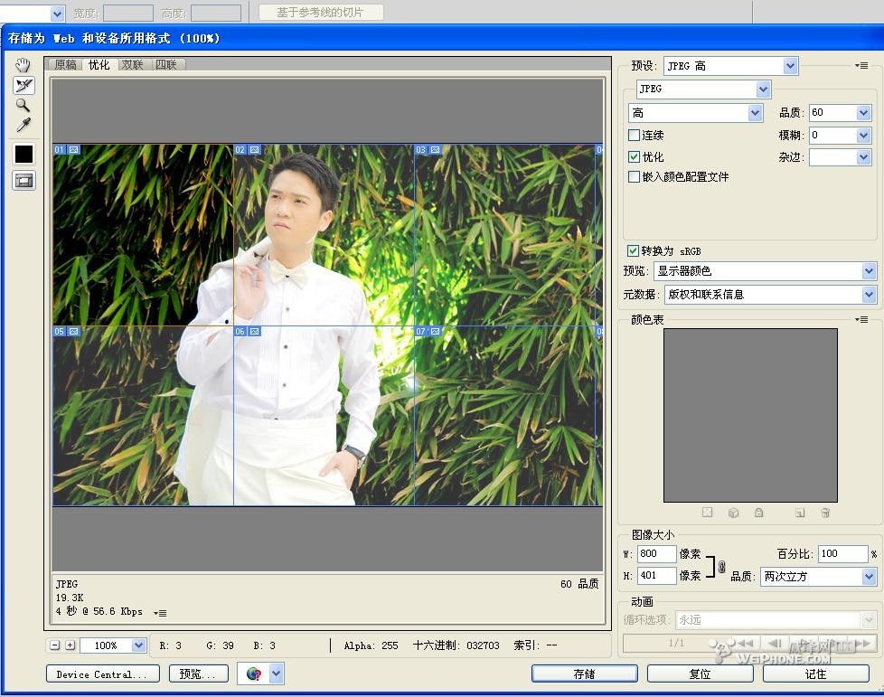The width and height of the screenshot is (884, 697).
Task: Enable the 连续 checkbox
Action: (x=635, y=136)
